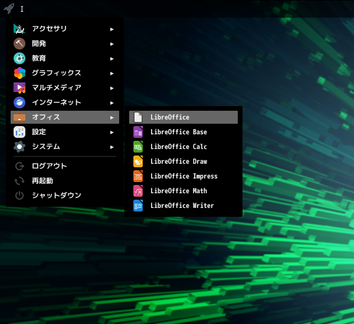Screen dimensions: 354x324
Task: Select the オフィス menu category
Action: [x=65, y=117]
